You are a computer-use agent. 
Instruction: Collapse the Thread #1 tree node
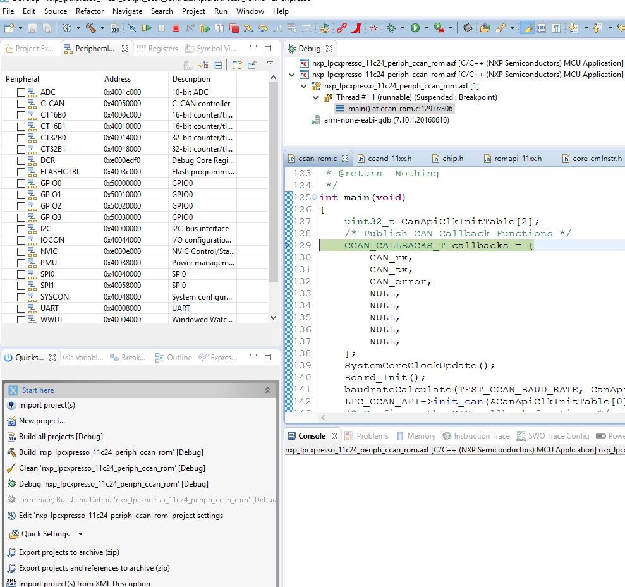click(x=316, y=97)
